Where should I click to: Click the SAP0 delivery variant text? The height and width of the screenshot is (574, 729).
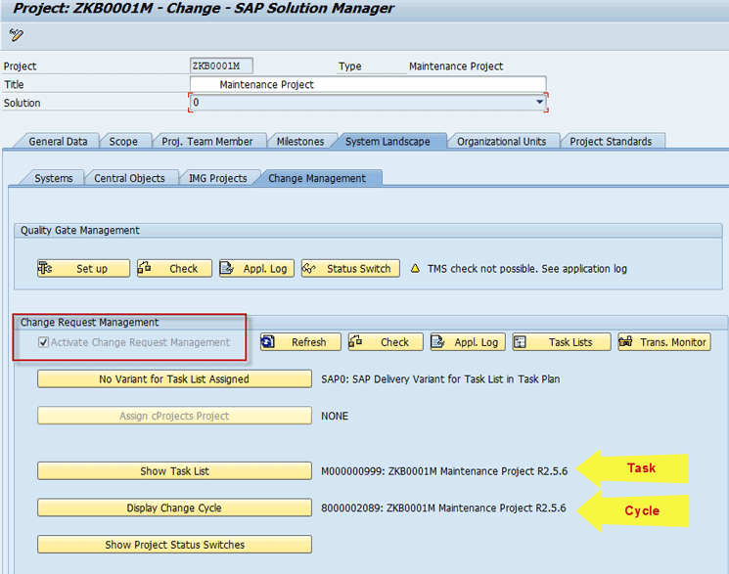pyautogui.click(x=440, y=378)
